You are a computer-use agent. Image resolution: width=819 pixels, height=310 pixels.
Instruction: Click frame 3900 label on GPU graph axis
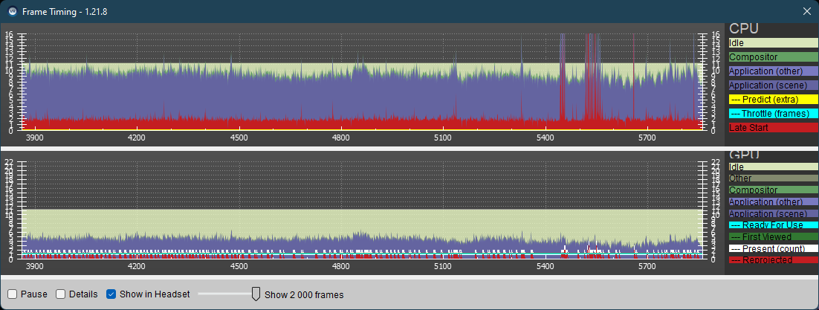[34, 266]
